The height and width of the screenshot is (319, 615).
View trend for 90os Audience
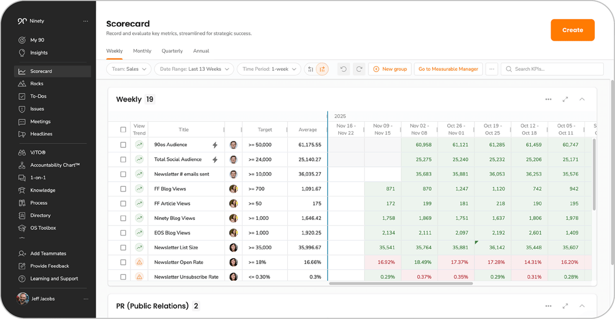pyautogui.click(x=139, y=144)
